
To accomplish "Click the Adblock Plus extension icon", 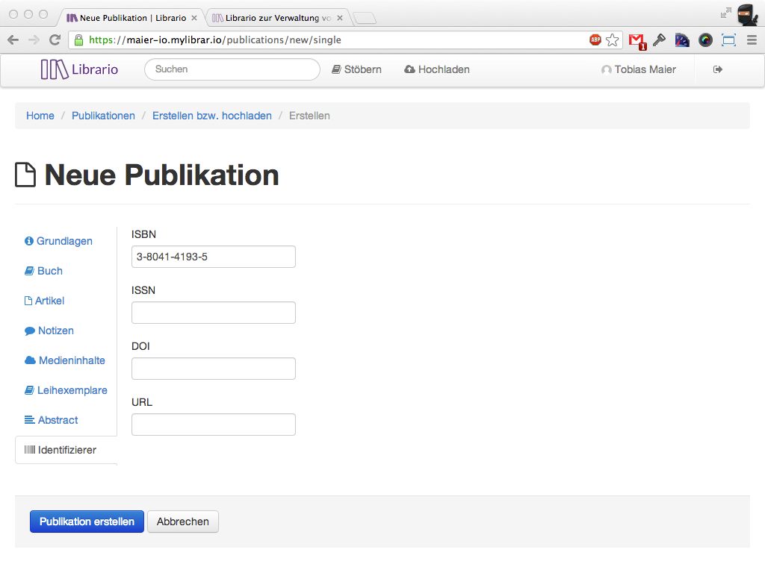I will 595,40.
